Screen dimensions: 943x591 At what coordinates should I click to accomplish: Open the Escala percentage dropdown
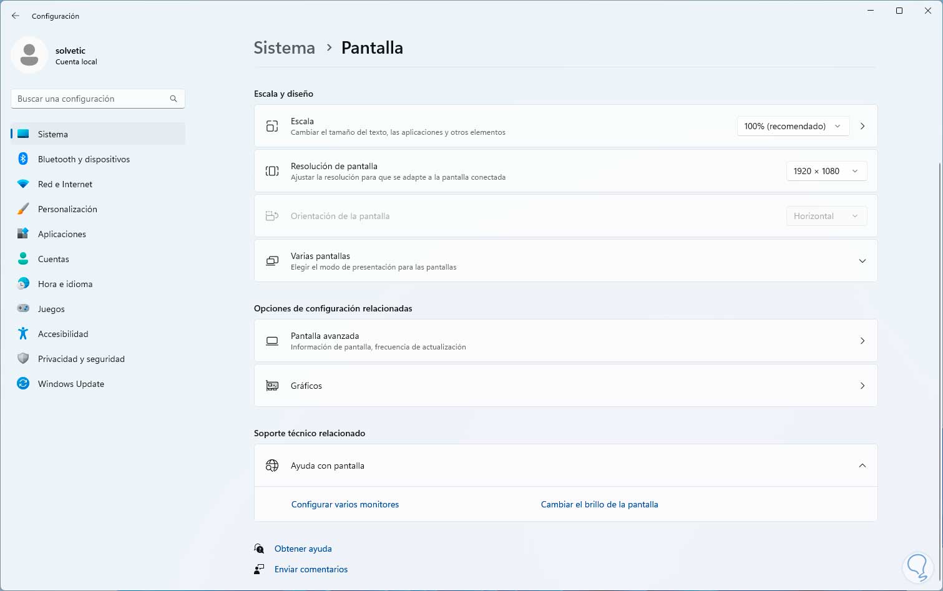point(793,126)
